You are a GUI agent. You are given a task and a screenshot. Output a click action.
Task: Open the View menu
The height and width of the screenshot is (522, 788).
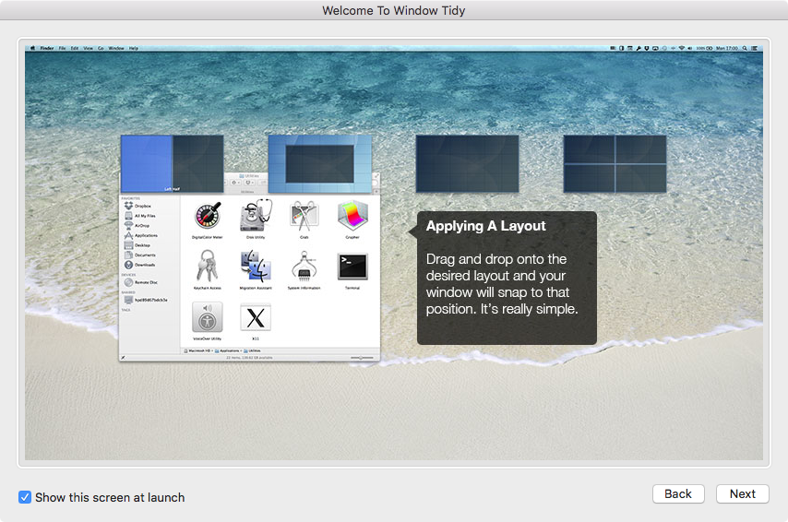pos(88,48)
